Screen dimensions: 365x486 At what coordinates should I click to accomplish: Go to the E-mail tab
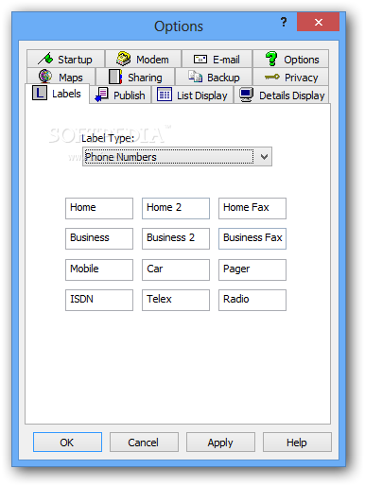[217, 59]
